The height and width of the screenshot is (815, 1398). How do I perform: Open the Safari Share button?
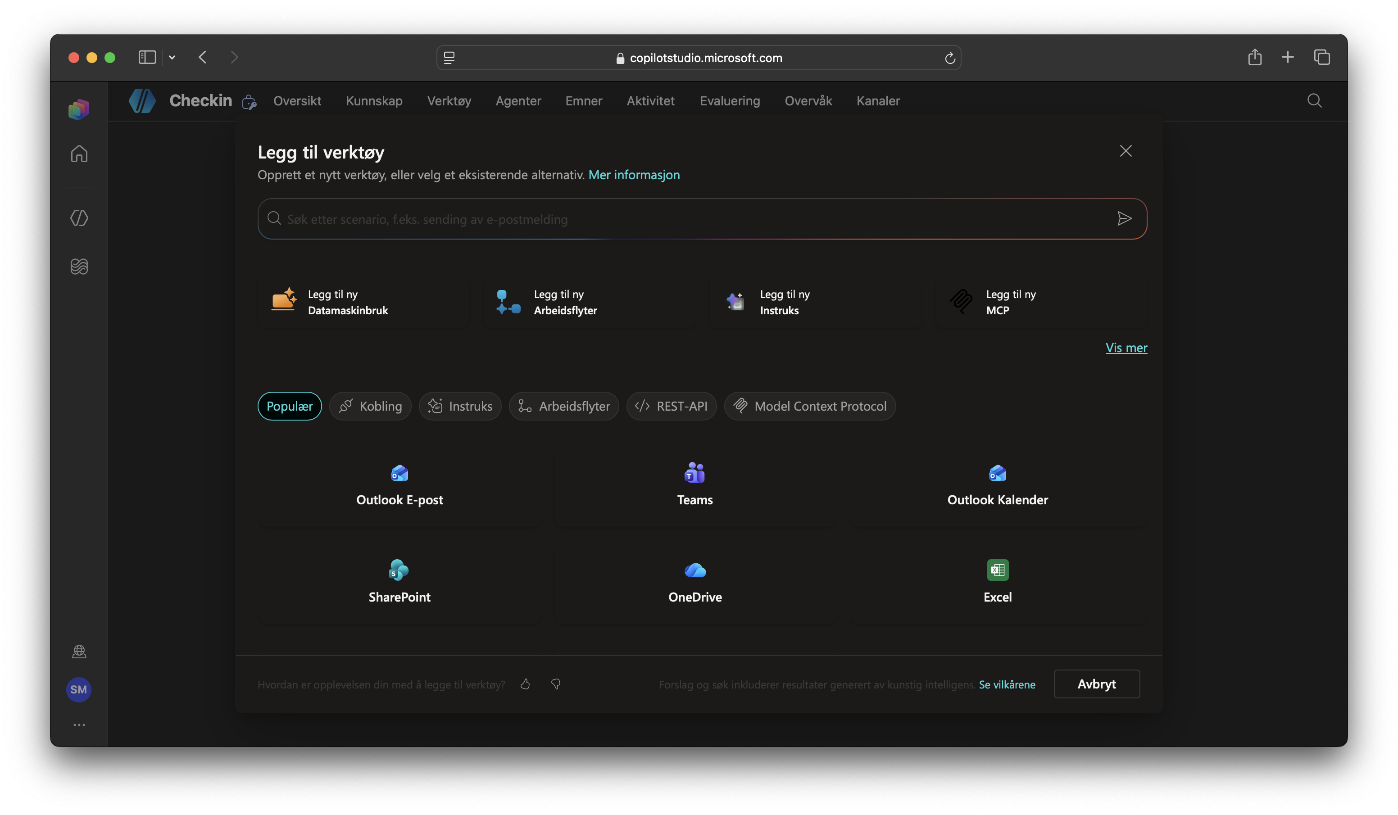pyautogui.click(x=1255, y=57)
